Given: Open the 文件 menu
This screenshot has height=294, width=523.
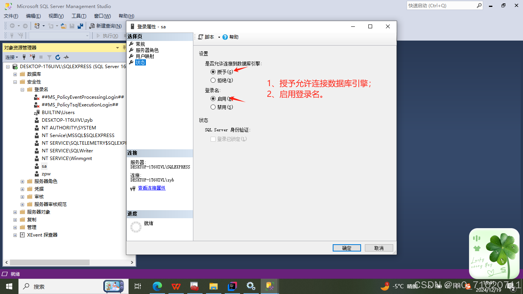Looking at the screenshot, I should point(11,16).
